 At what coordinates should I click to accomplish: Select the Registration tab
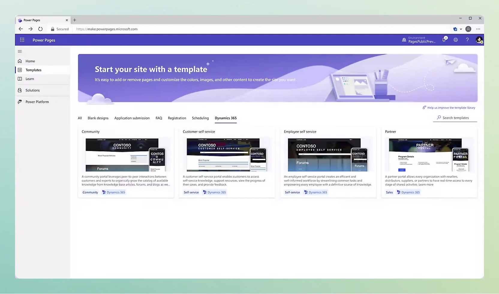[x=177, y=118]
